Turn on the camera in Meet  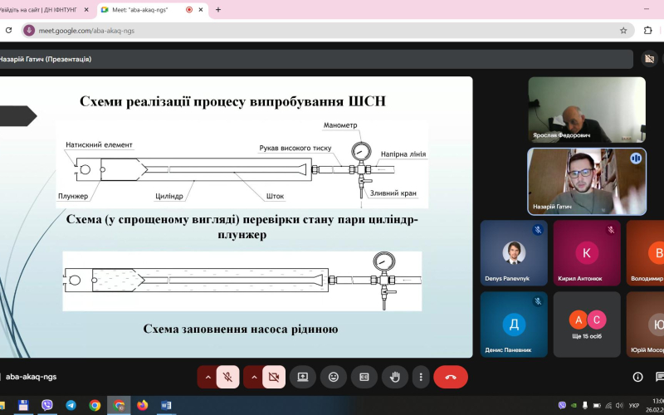point(272,377)
